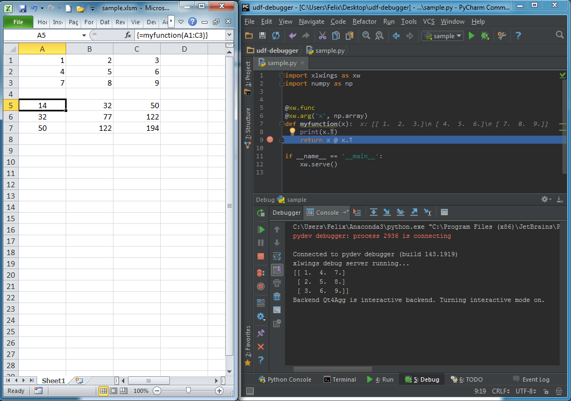Select Sheet1 tab in Excel
The width and height of the screenshot is (571, 401).
pyautogui.click(x=53, y=381)
